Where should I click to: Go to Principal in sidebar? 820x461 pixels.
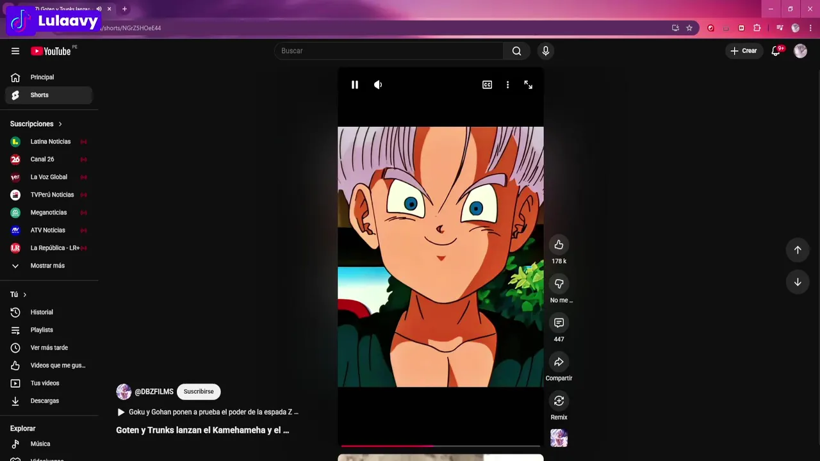coord(49,77)
